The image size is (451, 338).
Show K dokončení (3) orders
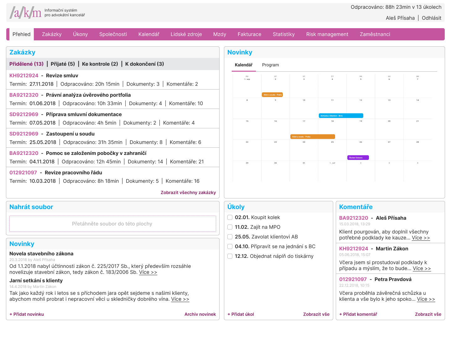point(145,64)
